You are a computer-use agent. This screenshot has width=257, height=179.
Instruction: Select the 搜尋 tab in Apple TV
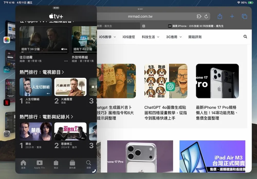88,164
